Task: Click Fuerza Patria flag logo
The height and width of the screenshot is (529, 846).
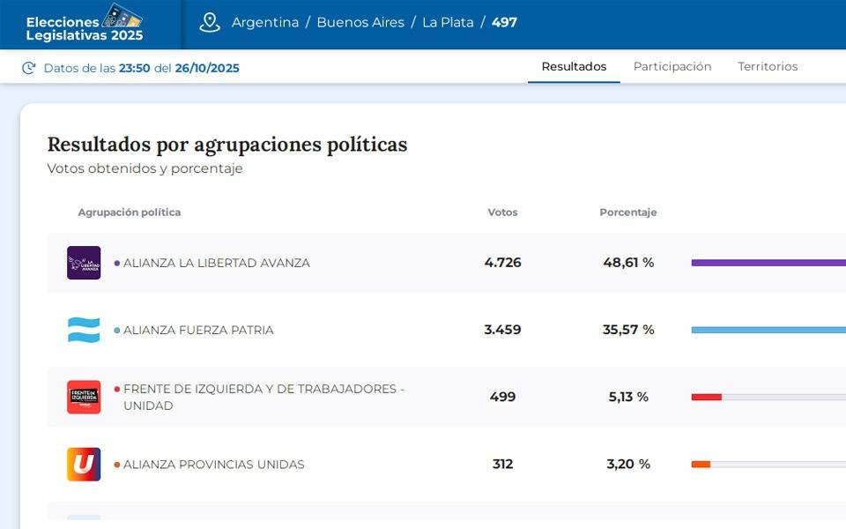Action: pyautogui.click(x=84, y=330)
